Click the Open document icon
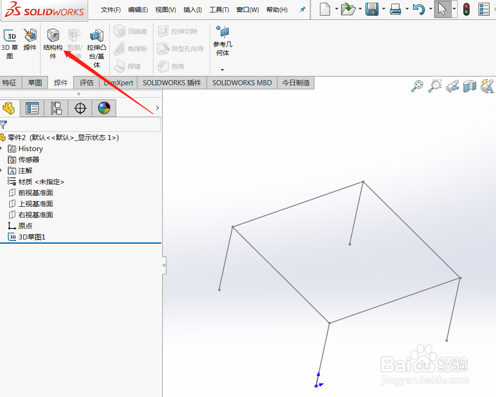The image size is (496, 397). [348, 9]
